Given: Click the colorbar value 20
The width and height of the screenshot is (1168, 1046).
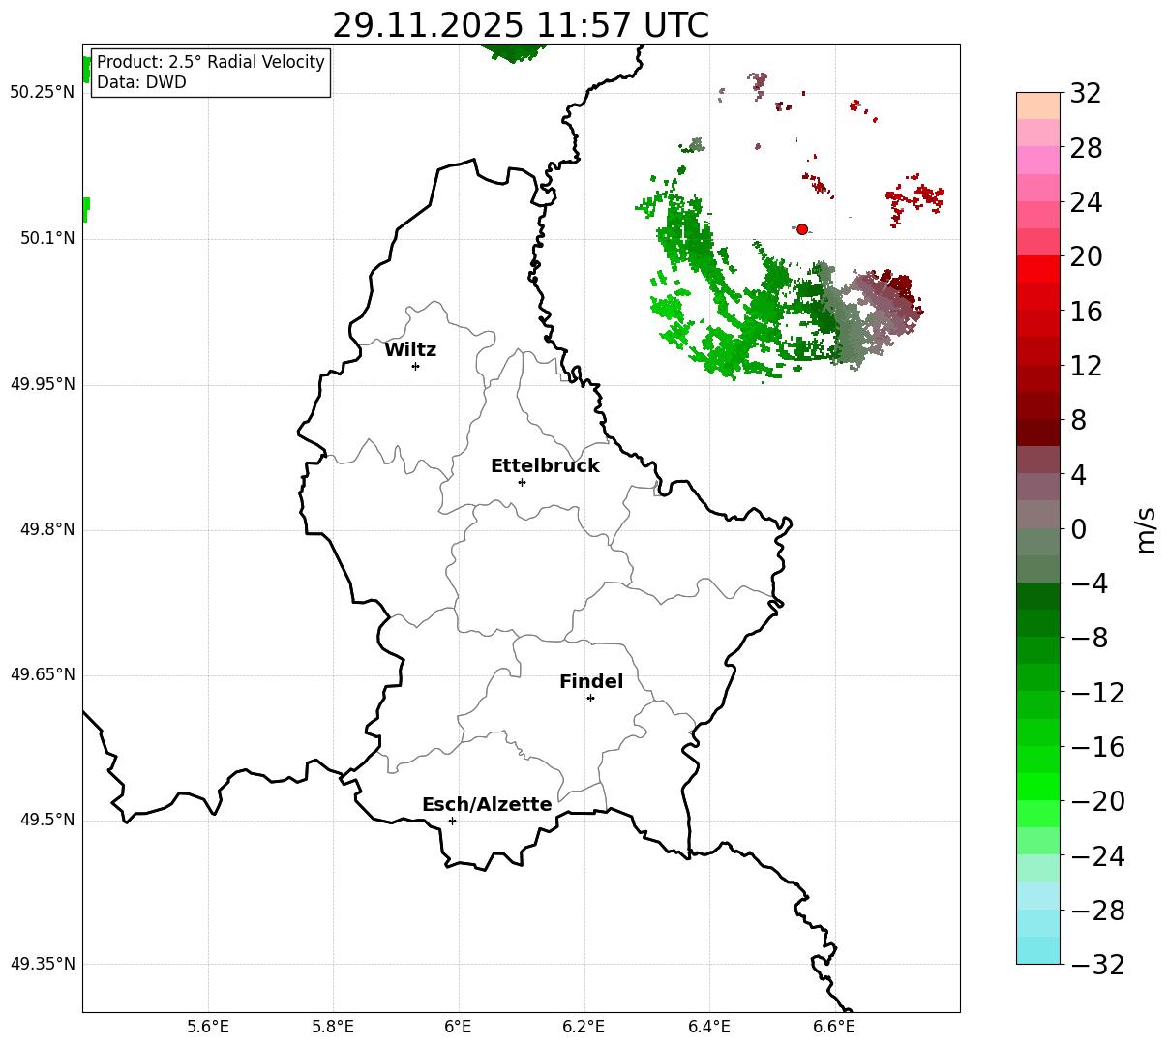Looking at the screenshot, I should point(1086,257).
